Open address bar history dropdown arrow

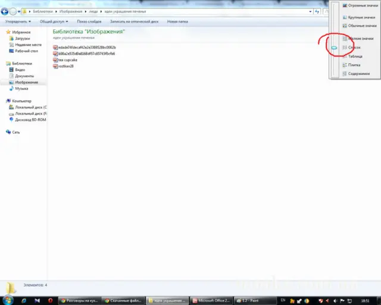coord(310,11)
